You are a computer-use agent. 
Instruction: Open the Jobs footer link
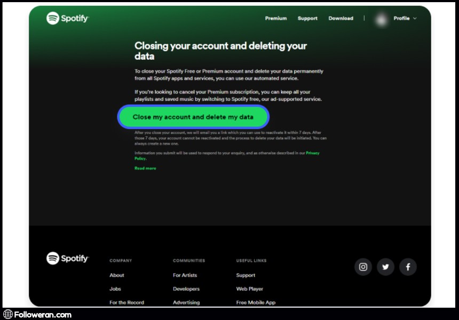tap(115, 289)
